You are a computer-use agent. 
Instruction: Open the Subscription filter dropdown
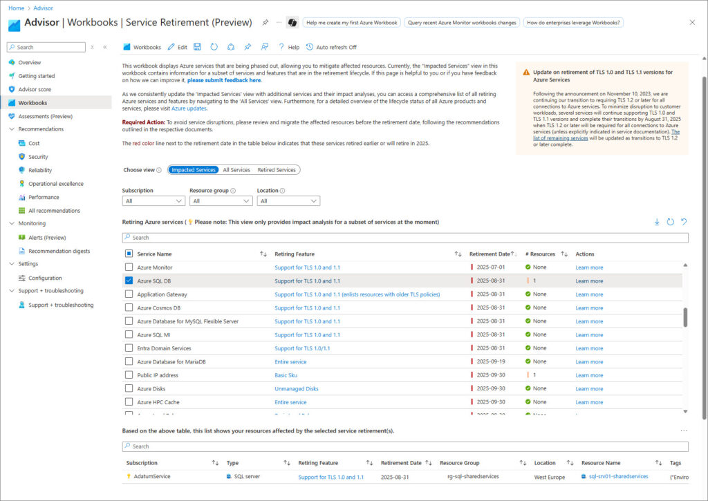tap(153, 201)
